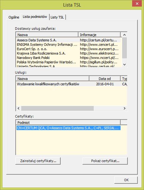Click Pokaż certyfikat button
This screenshot has height=190, width=144.
(x=105, y=161)
